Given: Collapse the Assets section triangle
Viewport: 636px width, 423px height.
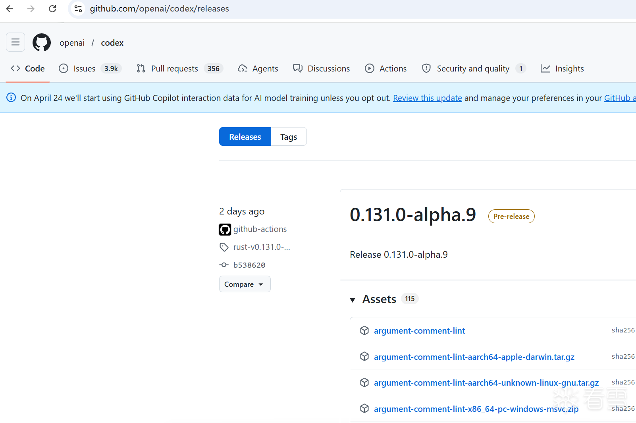Looking at the screenshot, I should coord(353,299).
